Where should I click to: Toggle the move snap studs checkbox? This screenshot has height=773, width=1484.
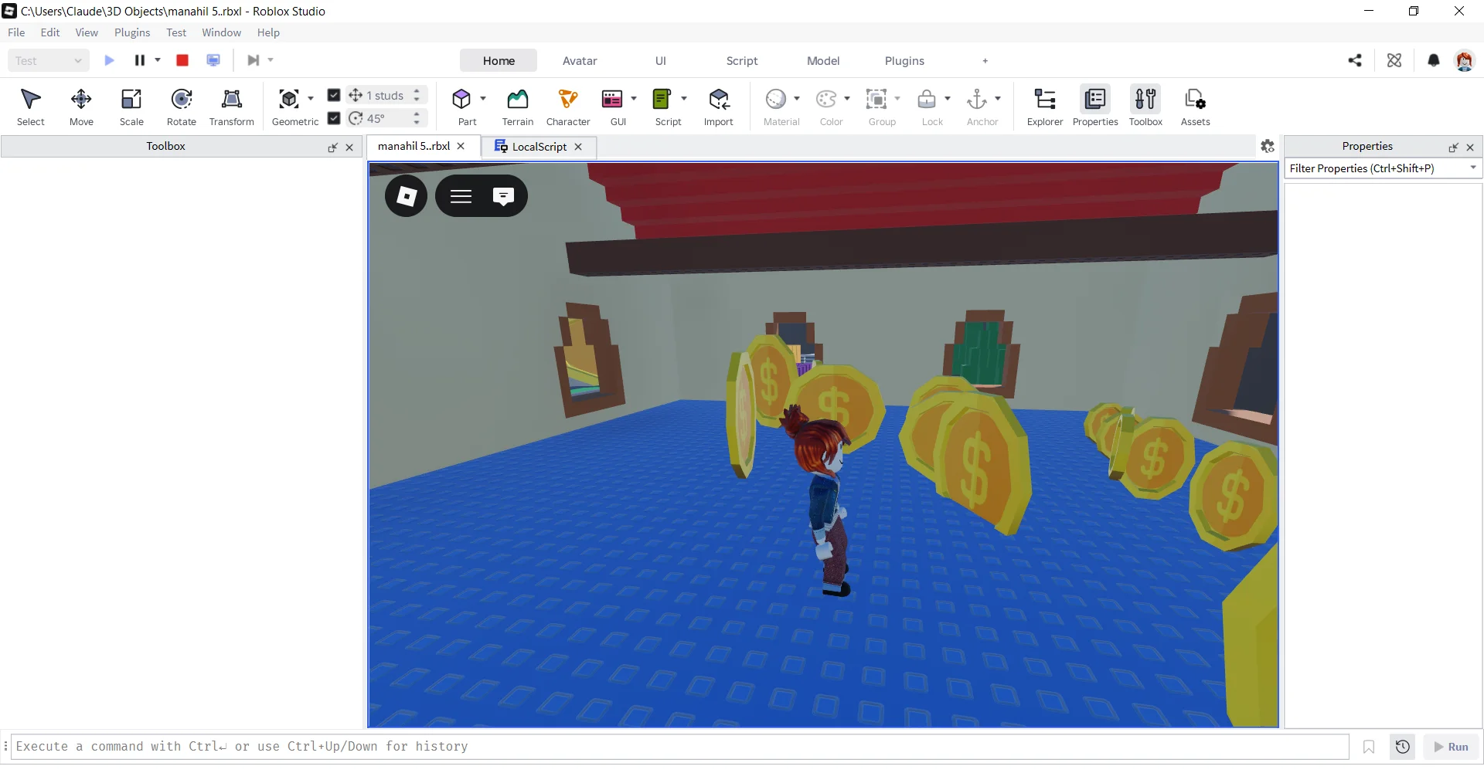click(334, 95)
